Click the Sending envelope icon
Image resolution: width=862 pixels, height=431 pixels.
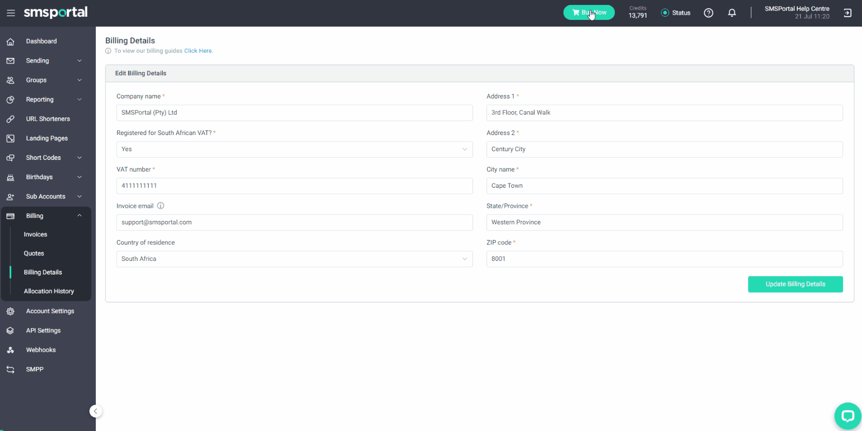pyautogui.click(x=10, y=61)
